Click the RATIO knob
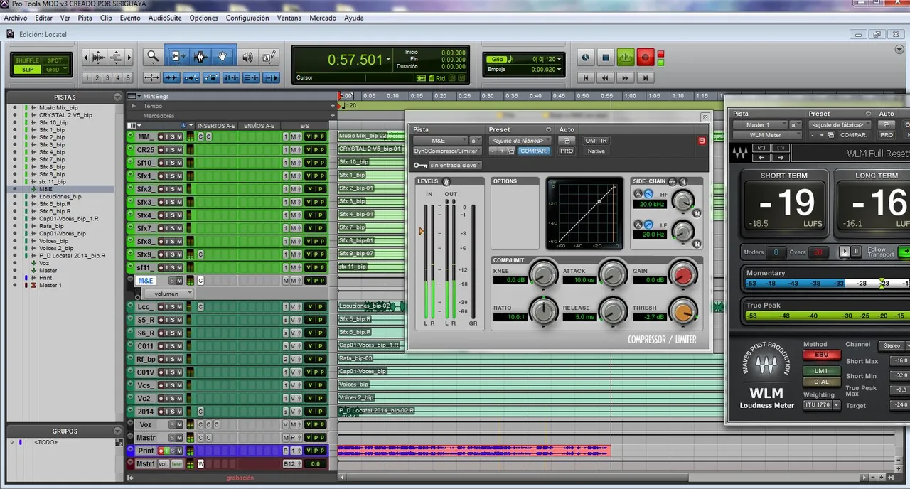 [544, 312]
